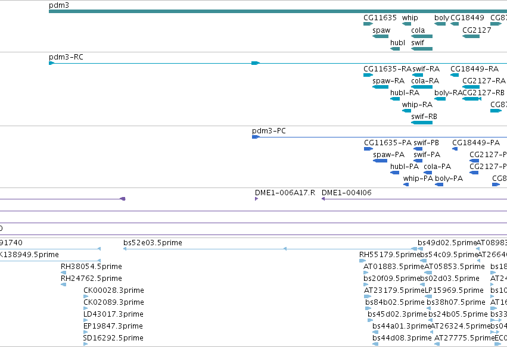507x347 pixels.
Task: Click the DME1-006A17.R label
Action: [x=285, y=193]
